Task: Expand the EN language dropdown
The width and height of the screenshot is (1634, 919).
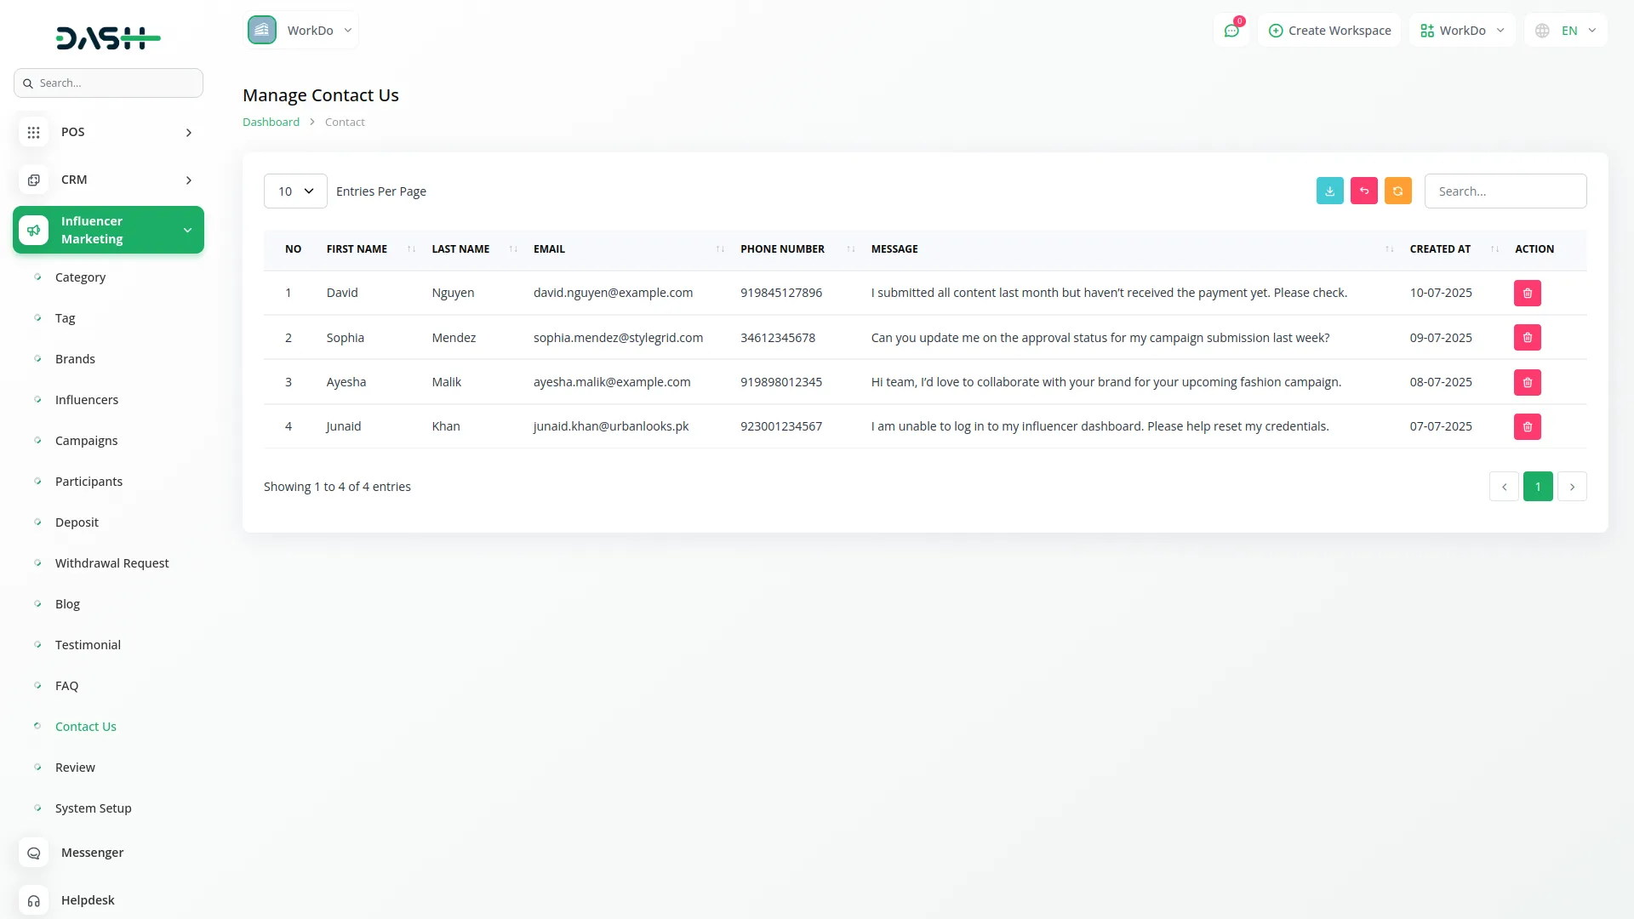Action: click(1567, 31)
